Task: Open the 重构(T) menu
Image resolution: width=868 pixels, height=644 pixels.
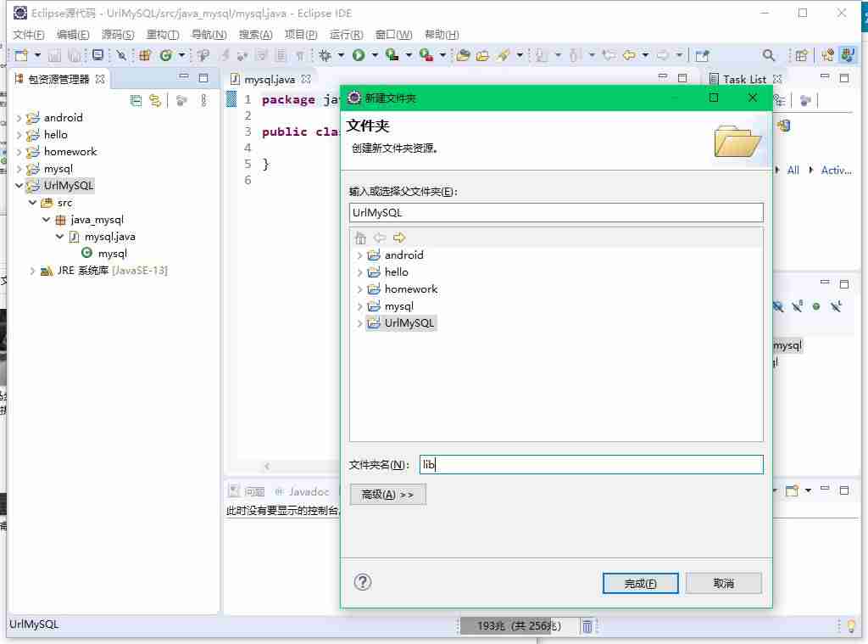Action: tap(162, 34)
